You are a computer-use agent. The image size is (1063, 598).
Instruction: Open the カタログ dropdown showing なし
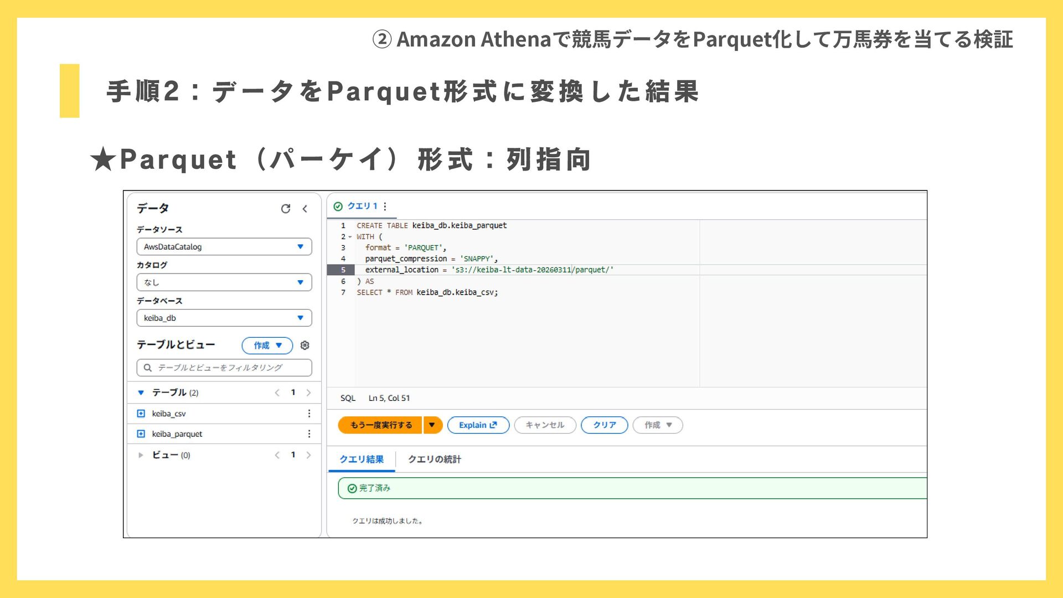point(224,282)
